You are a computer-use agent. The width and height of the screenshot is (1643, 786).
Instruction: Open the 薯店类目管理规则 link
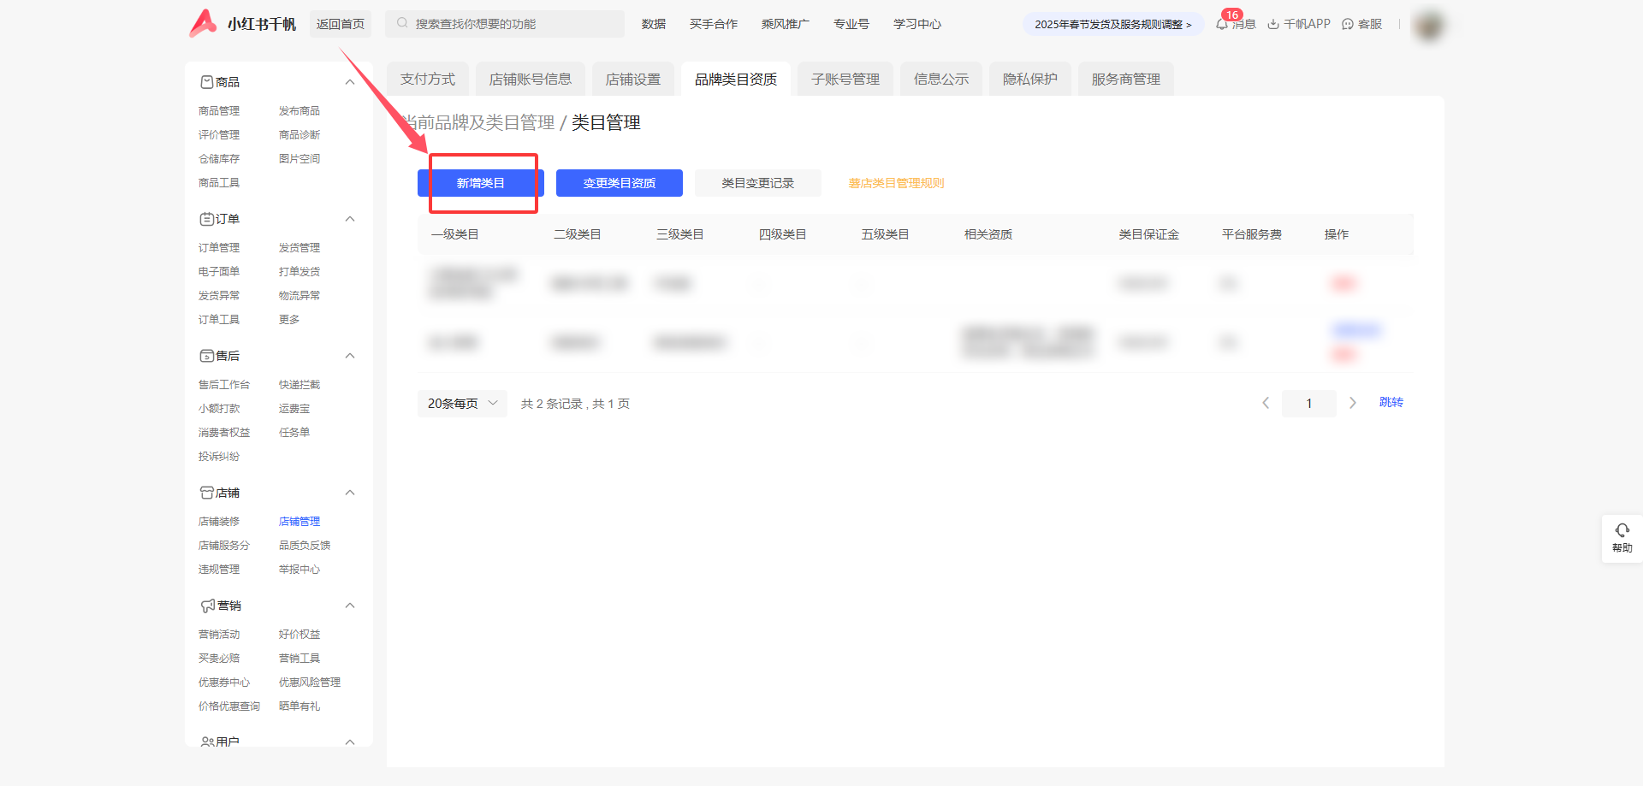click(x=896, y=183)
